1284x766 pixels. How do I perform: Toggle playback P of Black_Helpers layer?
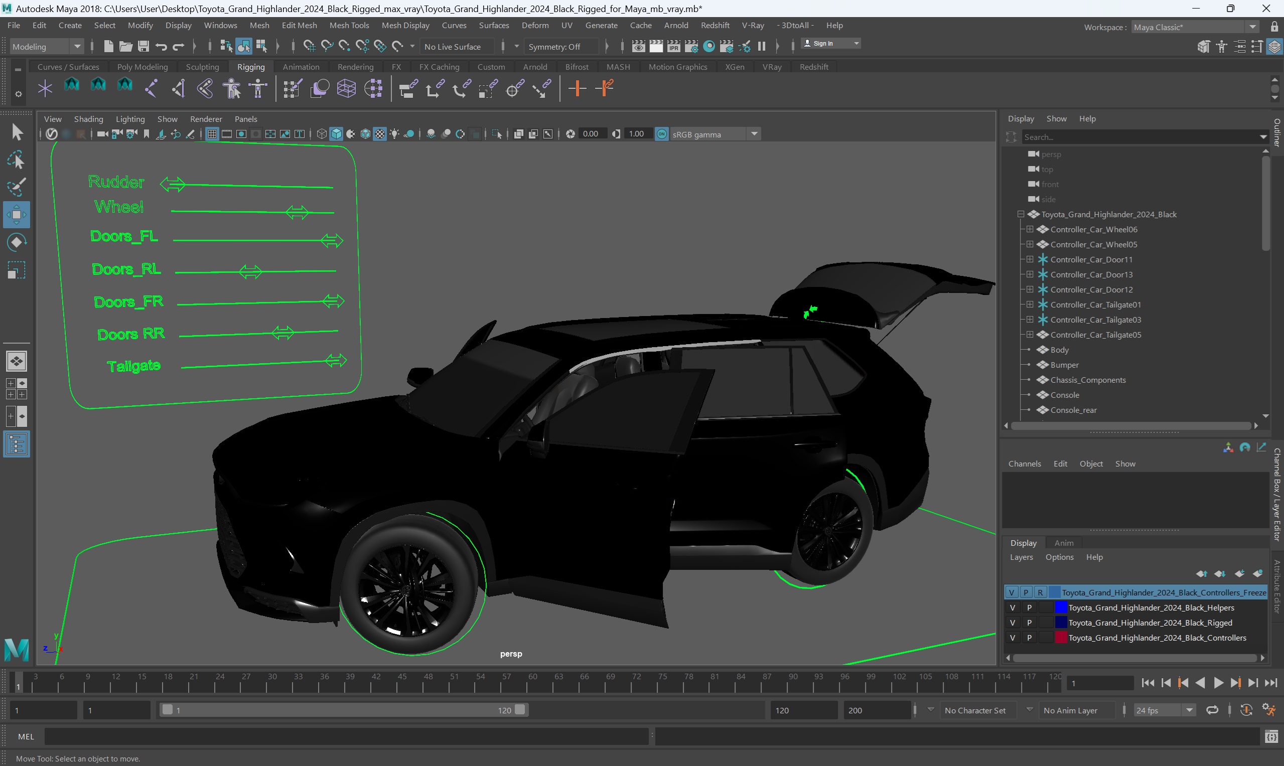(1029, 607)
